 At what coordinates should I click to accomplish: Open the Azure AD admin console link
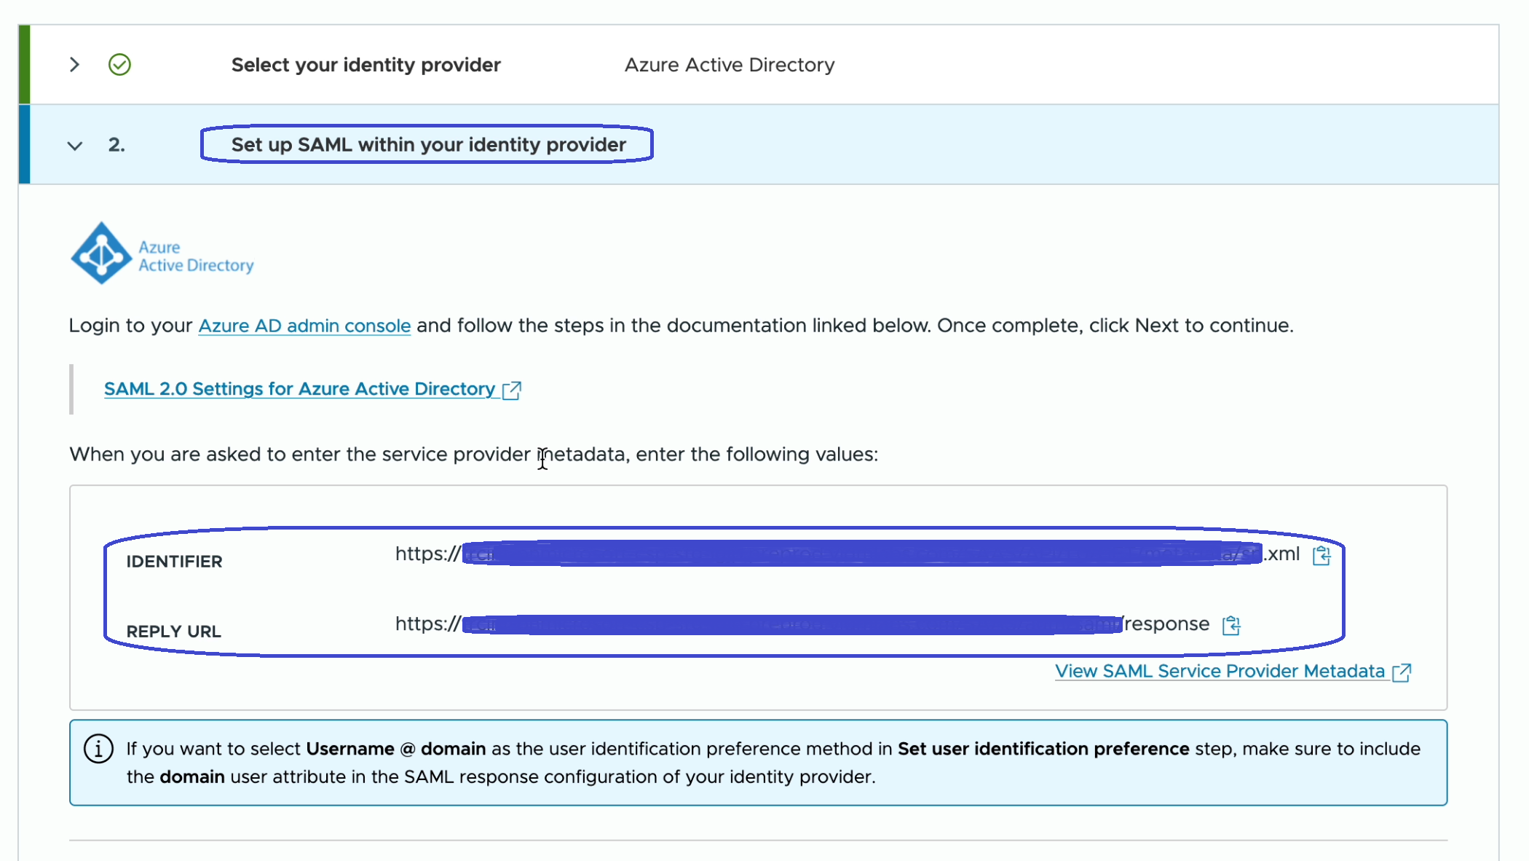[x=304, y=326]
